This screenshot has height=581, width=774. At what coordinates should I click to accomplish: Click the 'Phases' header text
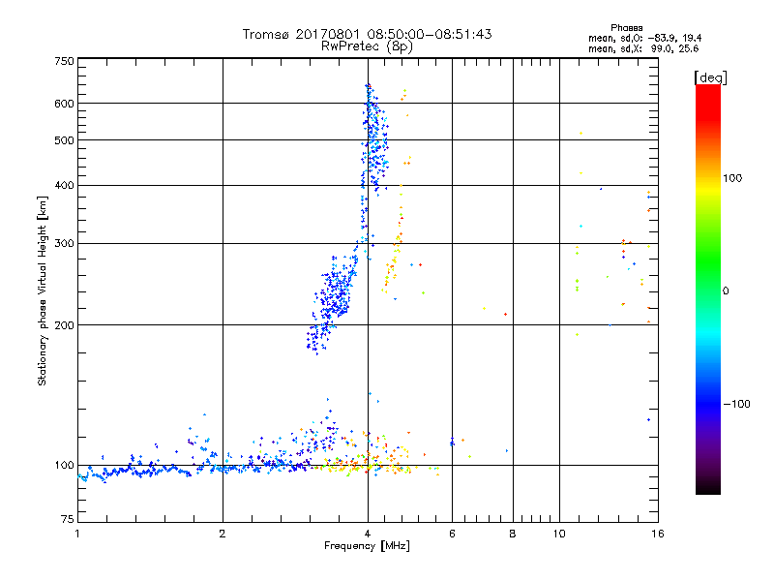point(626,28)
